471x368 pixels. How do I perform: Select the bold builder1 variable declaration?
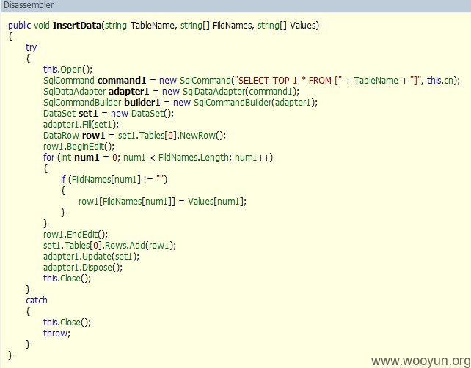click(142, 103)
